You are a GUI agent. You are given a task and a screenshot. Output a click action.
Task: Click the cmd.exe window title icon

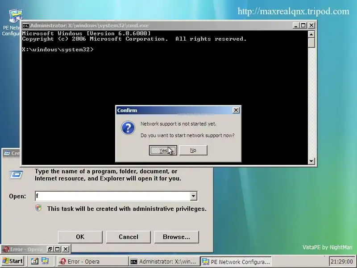pyautogui.click(x=26, y=25)
